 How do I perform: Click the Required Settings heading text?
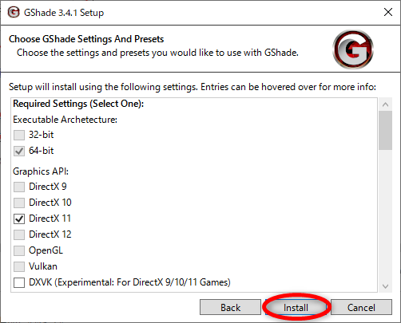pyautogui.click(x=78, y=104)
